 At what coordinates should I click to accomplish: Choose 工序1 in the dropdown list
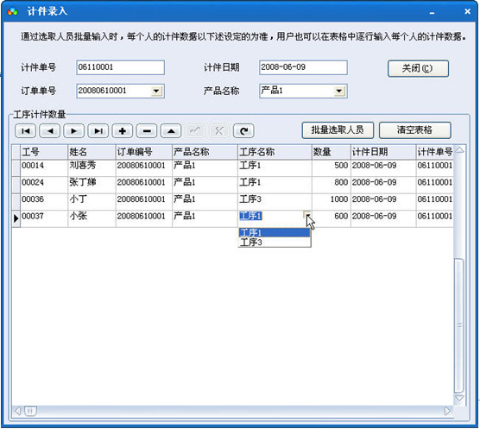[275, 232]
